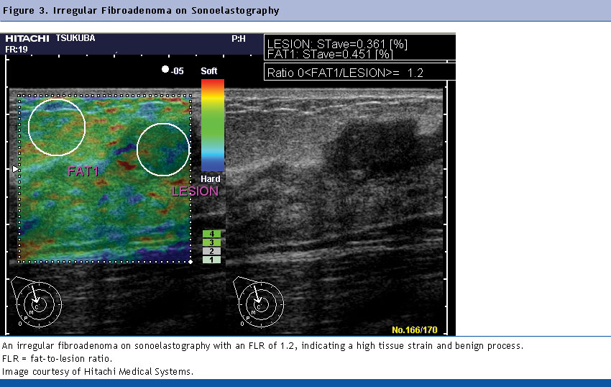611x387 pixels.
Task: Click the caption sentence describing the FLR of 1.2
Action: tap(262, 346)
